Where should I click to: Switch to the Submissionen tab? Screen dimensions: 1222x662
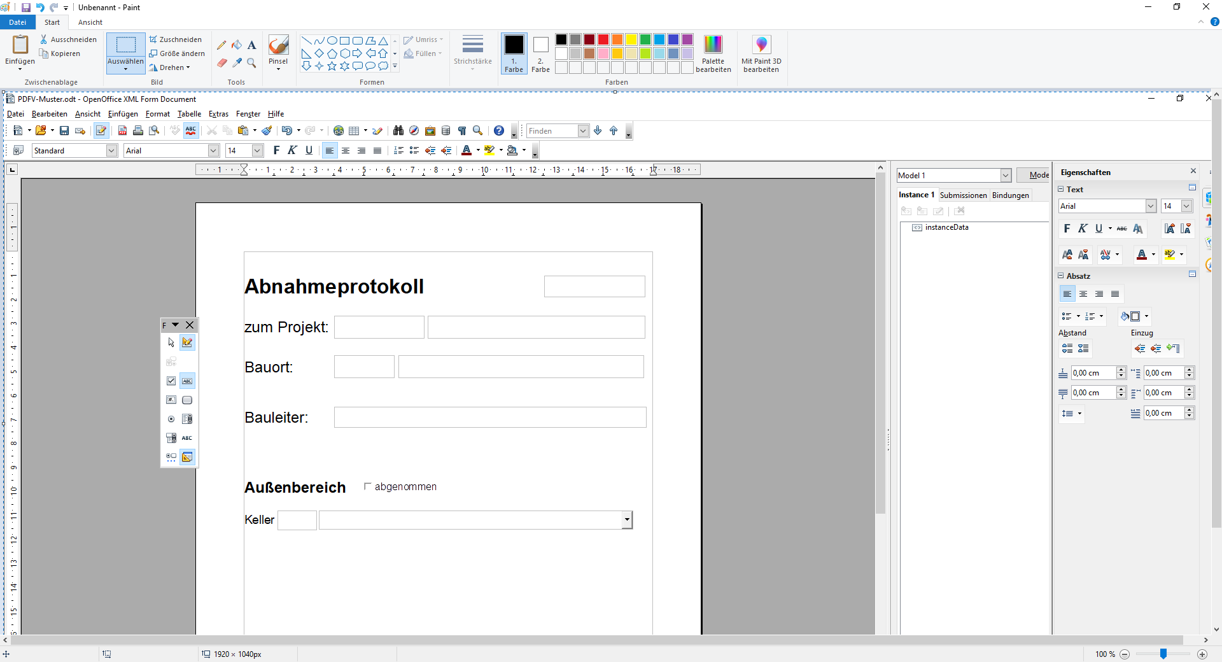[x=963, y=195]
